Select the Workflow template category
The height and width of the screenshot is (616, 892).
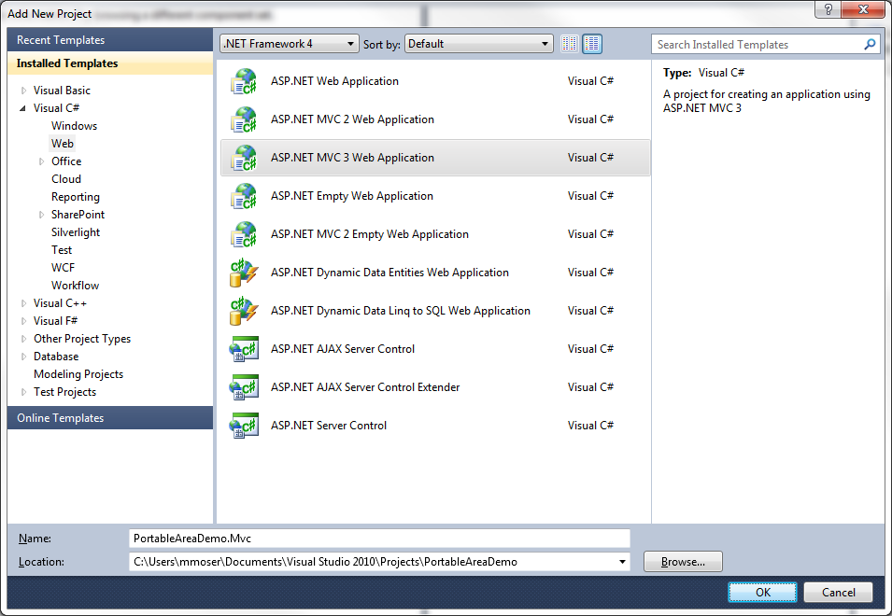(x=75, y=286)
